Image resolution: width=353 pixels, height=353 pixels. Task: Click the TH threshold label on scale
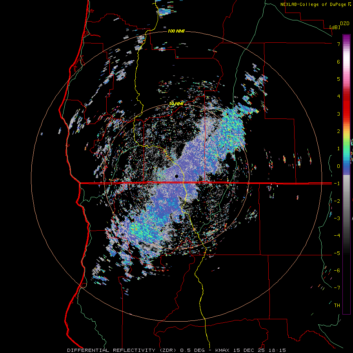(337, 305)
